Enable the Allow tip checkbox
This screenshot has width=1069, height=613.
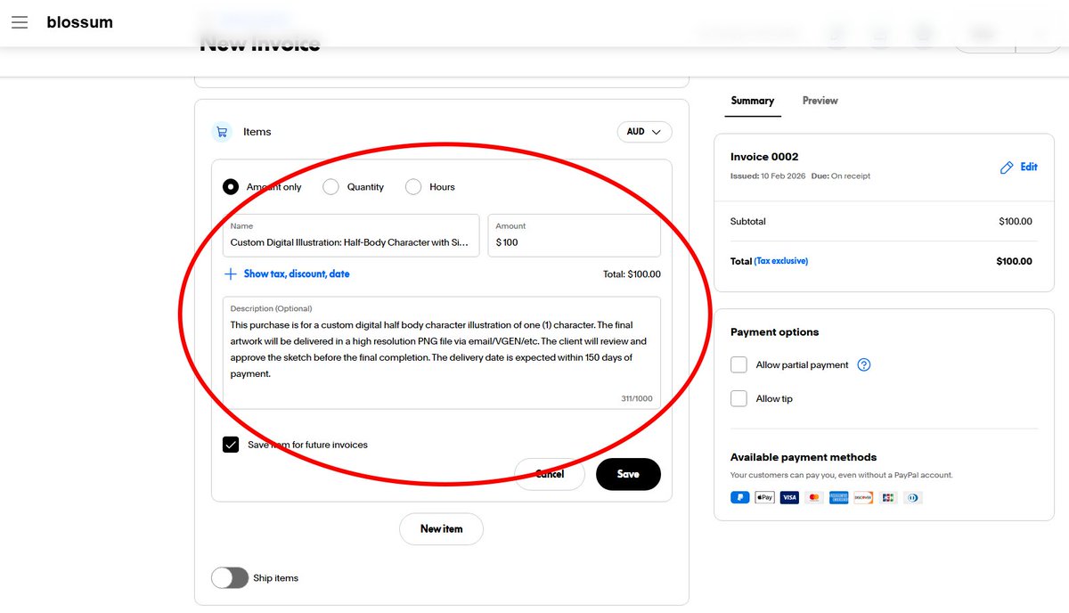(x=739, y=398)
